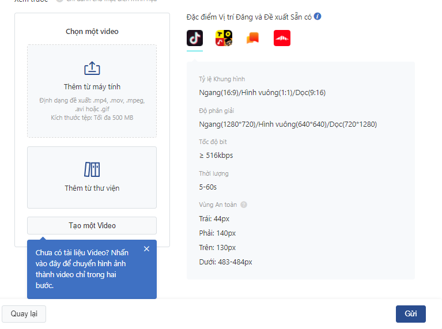Click the Tỷ lệ Khung hình label
Viewport: 442px width, 329px height.
[x=222, y=79]
